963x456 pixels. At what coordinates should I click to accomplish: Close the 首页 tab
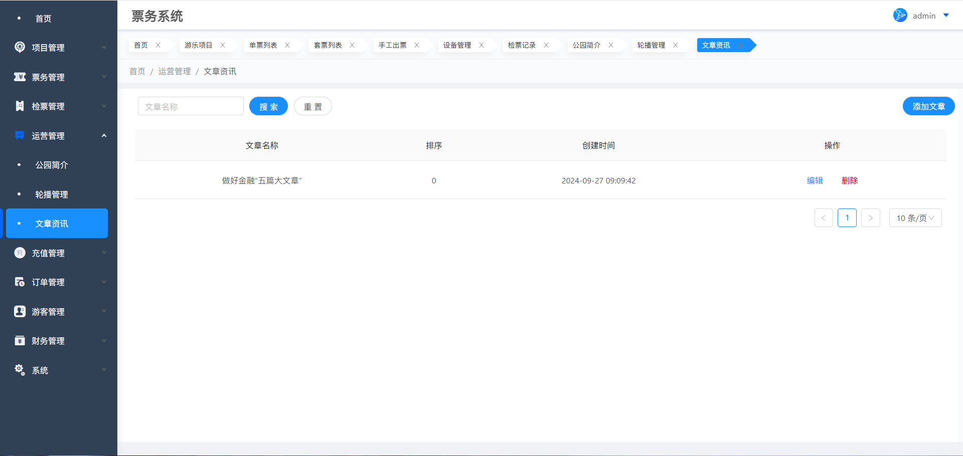pos(158,45)
